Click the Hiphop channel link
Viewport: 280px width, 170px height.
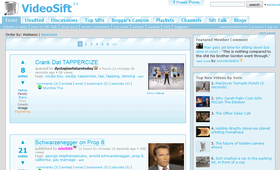pyautogui.click(x=23, y=90)
